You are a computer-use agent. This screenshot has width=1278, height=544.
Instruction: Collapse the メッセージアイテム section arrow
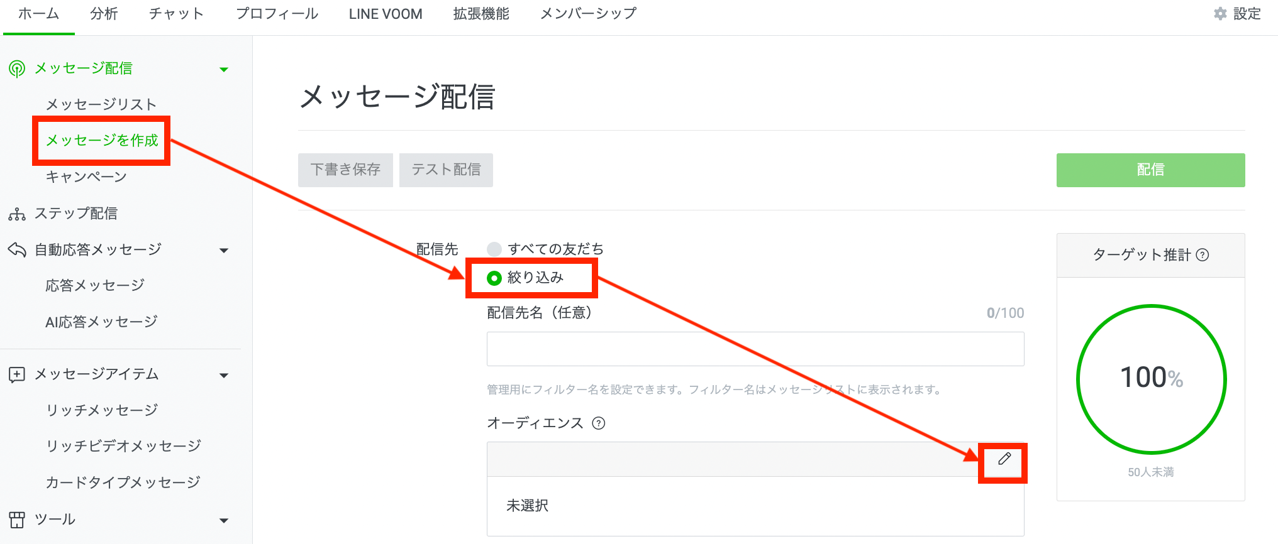click(224, 376)
